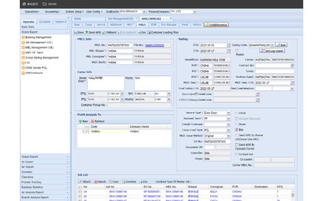
Task: Open Ocean Sailing Management in the sidebar
Action: [x=42, y=58]
